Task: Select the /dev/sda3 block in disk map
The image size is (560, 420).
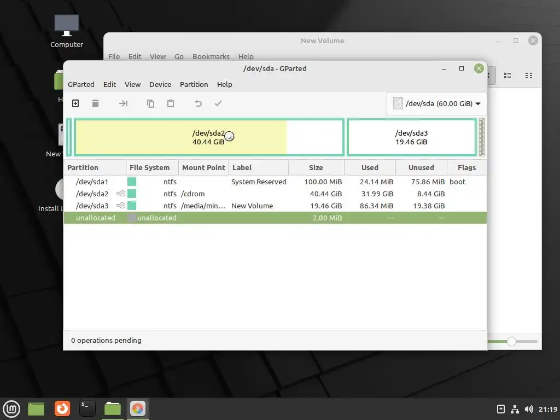Action: [x=412, y=137]
